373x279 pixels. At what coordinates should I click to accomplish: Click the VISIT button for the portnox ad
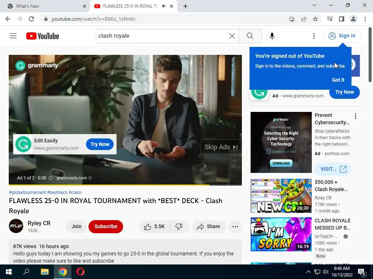tap(333, 169)
